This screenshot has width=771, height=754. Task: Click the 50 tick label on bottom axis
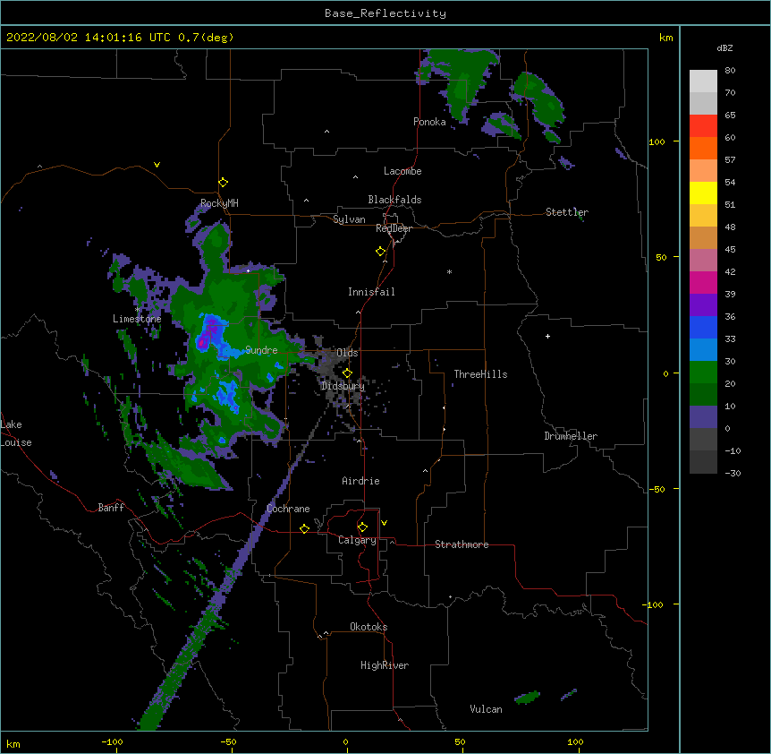point(459,741)
